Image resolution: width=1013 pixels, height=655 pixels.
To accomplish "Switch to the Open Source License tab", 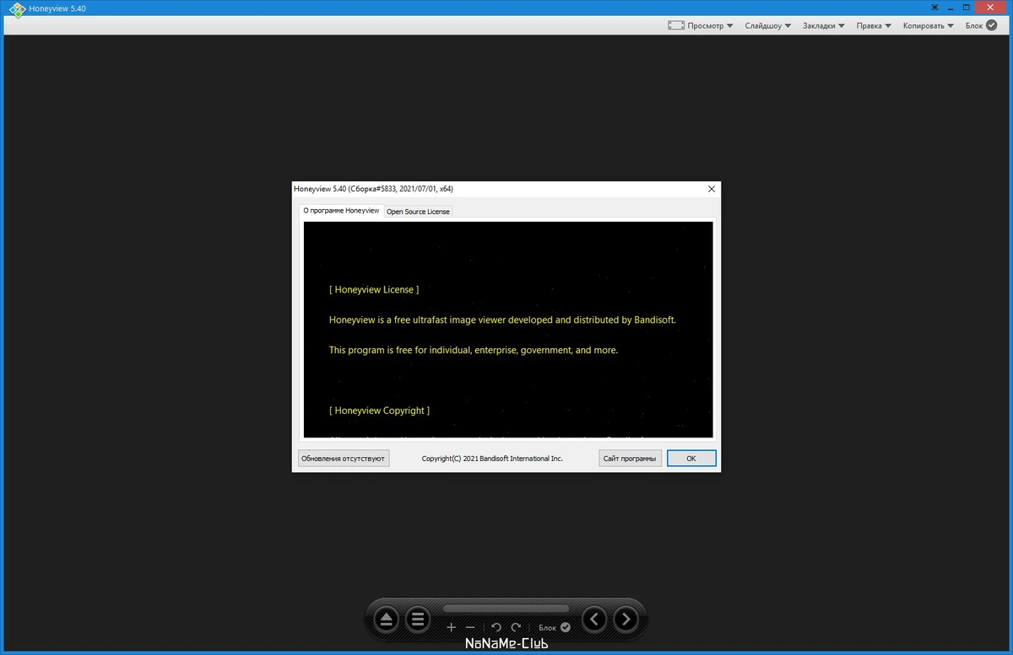I will 419,212.
